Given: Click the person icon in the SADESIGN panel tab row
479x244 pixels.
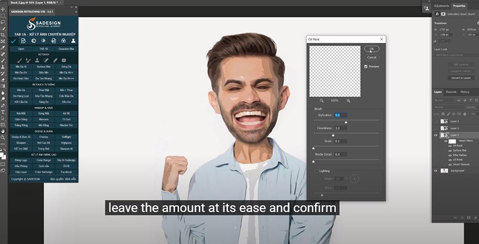Looking at the screenshot, I should (73, 41).
